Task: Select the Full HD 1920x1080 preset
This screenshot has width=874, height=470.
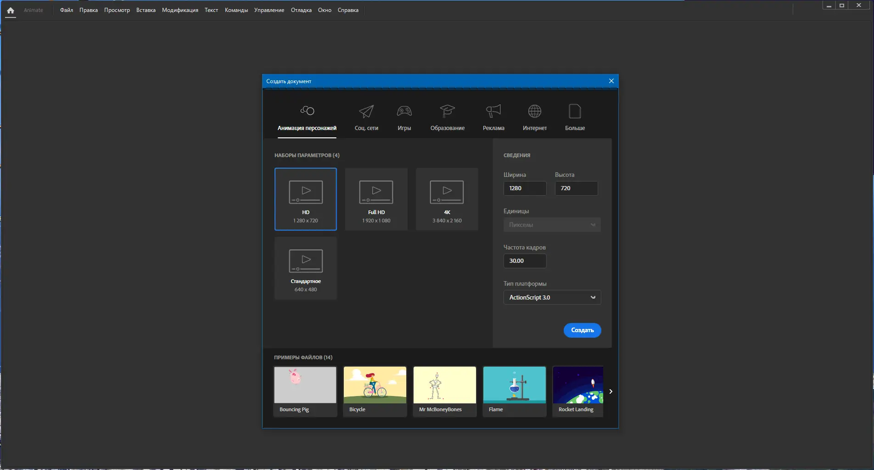Action: pyautogui.click(x=375, y=199)
